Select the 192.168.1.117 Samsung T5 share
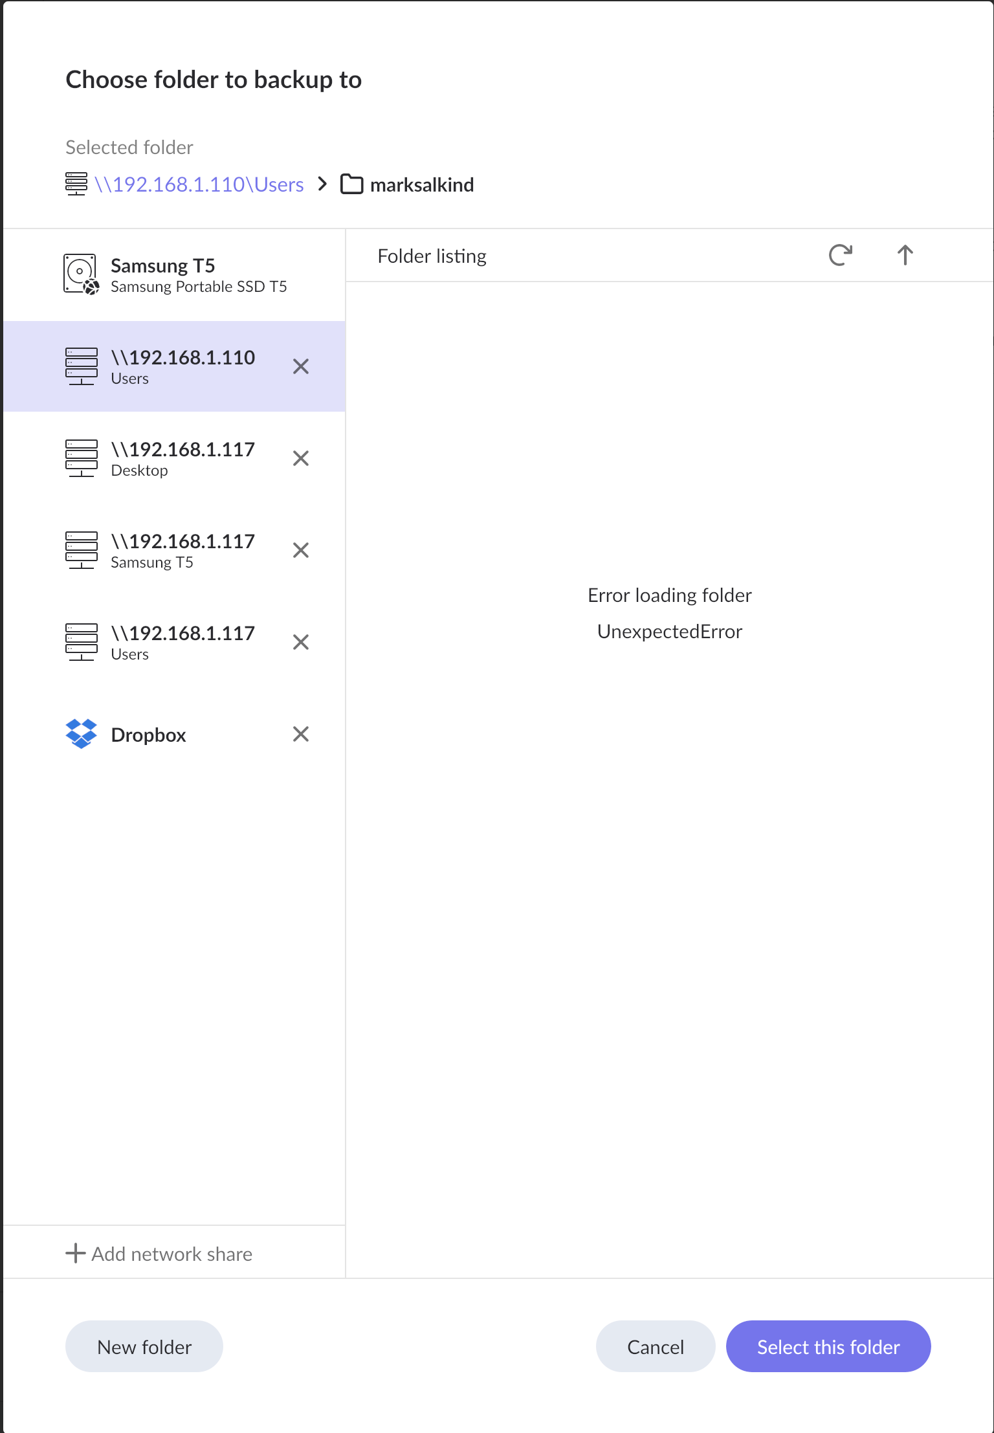 tap(174, 551)
